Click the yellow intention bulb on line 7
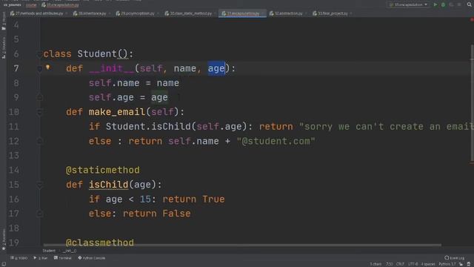 [x=47, y=67]
